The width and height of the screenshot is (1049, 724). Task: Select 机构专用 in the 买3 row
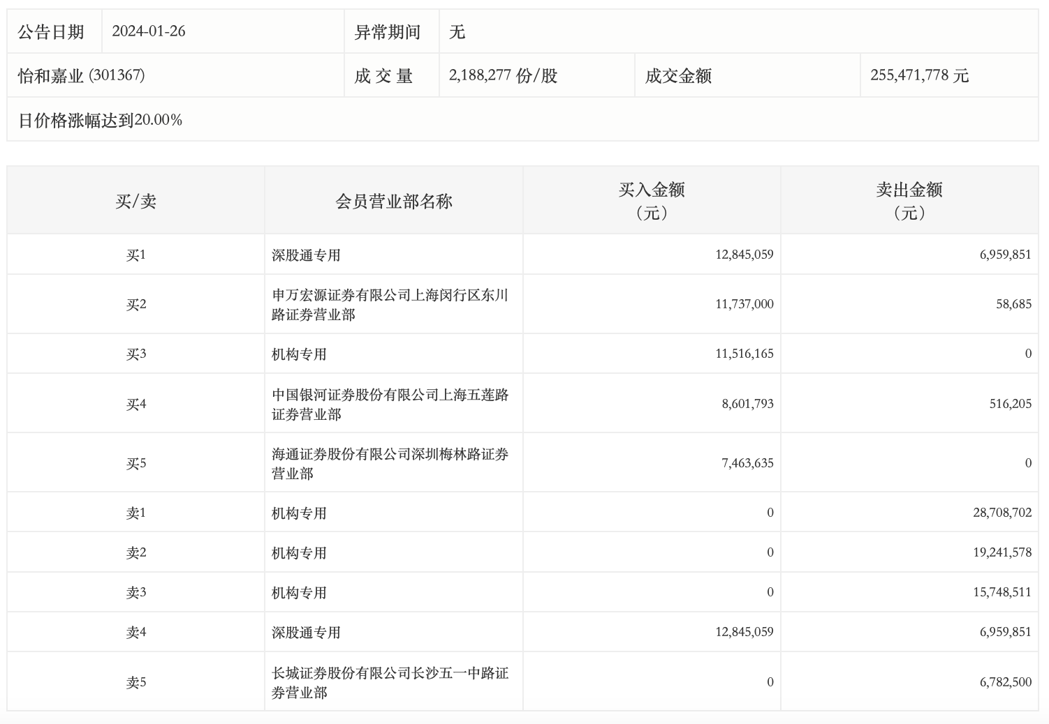299,354
